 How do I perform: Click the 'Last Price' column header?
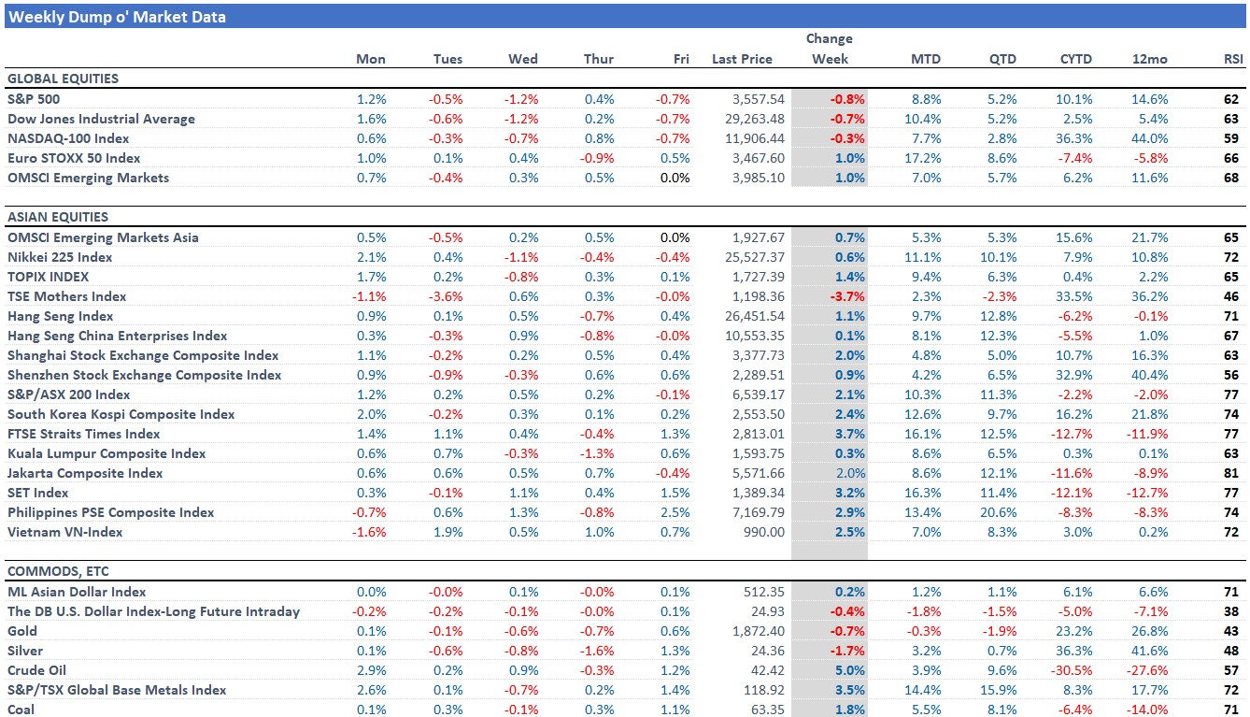click(742, 59)
